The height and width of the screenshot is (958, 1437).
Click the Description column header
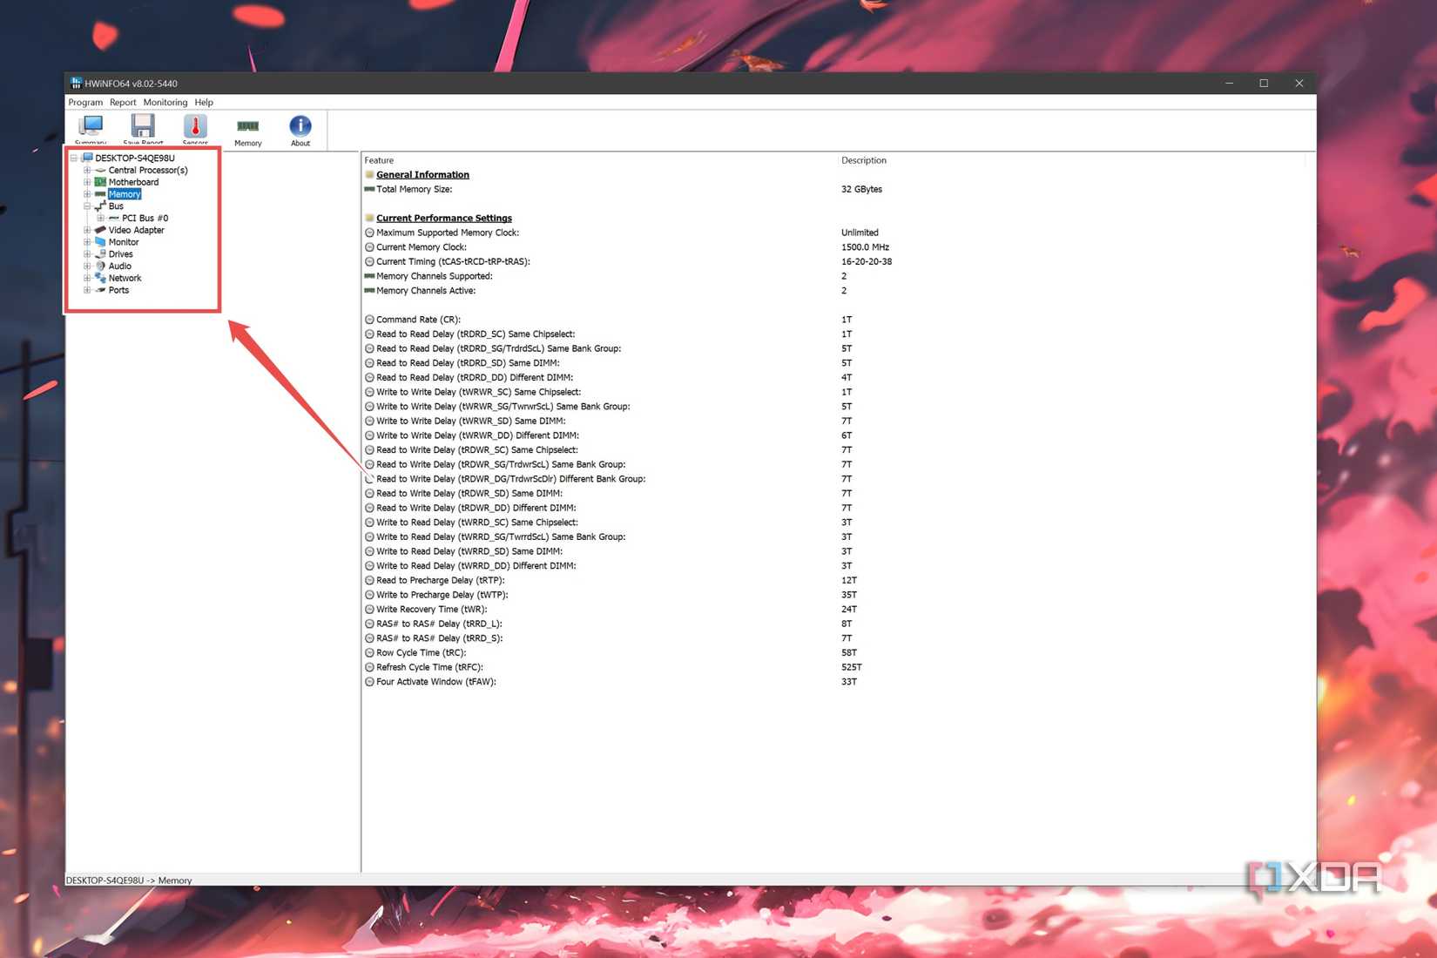(864, 160)
